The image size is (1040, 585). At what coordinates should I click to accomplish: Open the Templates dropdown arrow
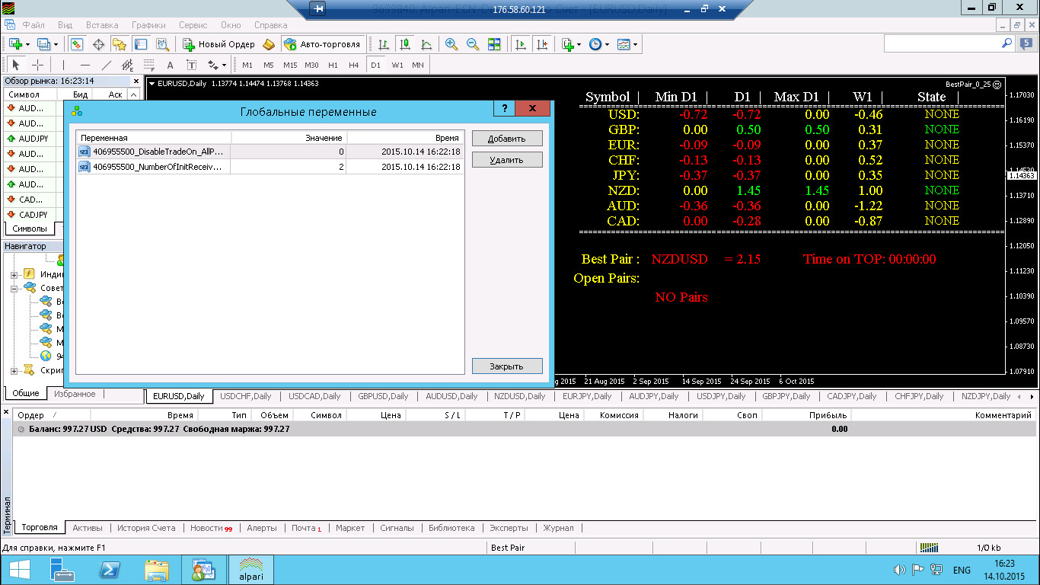635,44
